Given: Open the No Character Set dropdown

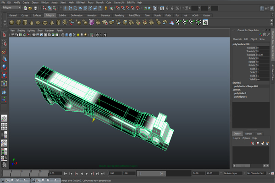Looking at the screenshot, I should click(x=256, y=173).
